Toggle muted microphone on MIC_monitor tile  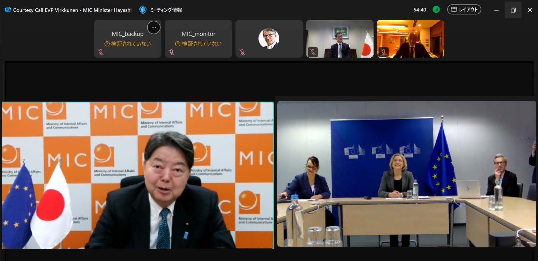click(x=171, y=52)
